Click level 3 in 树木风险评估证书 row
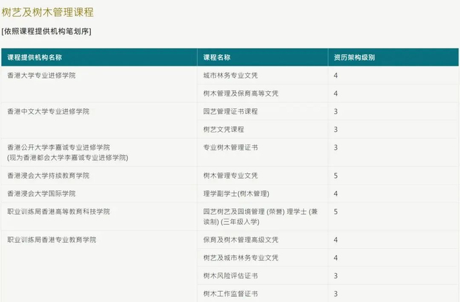 336,276
